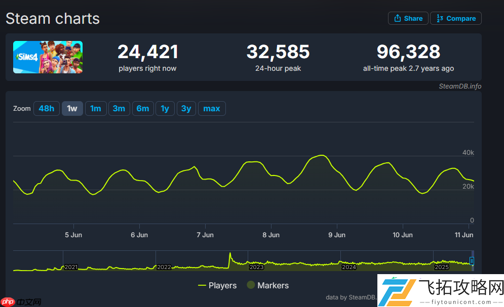The image size is (504, 307).
Task: Set zoom to 3y
Action: [x=186, y=108]
